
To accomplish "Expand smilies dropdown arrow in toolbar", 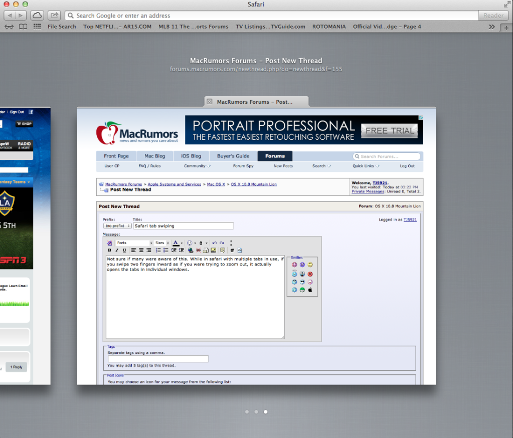I will [195, 243].
